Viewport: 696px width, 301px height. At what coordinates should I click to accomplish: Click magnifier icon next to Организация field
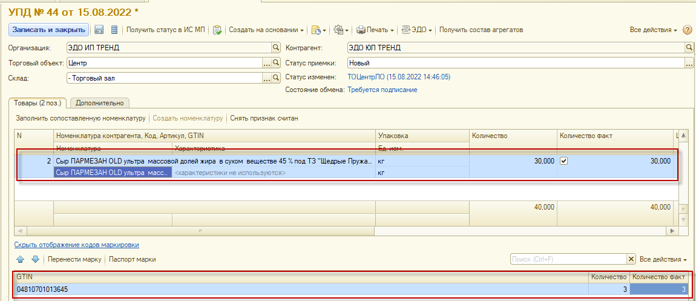[x=276, y=47]
